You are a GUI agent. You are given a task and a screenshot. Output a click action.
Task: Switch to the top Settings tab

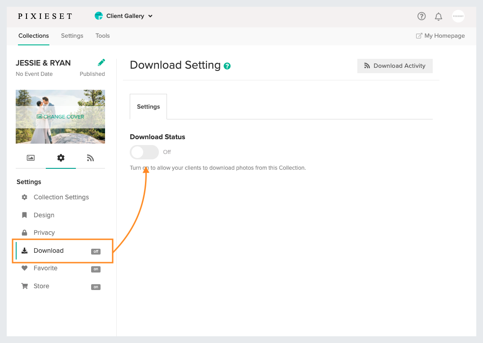tap(72, 36)
